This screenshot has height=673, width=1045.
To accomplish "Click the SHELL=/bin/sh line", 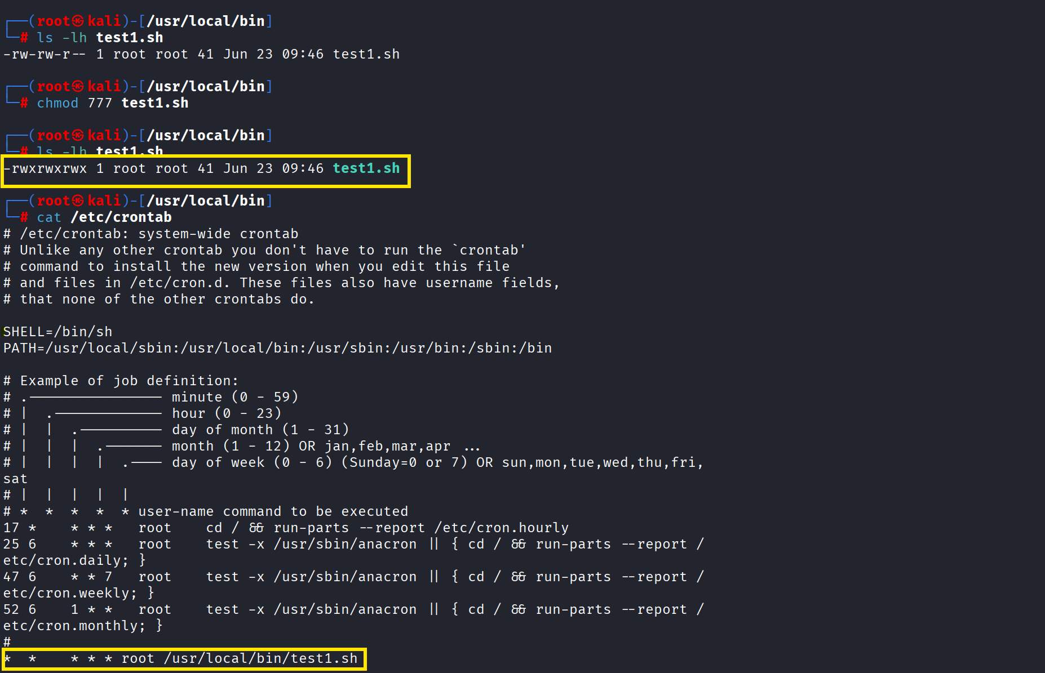I will click(x=58, y=332).
